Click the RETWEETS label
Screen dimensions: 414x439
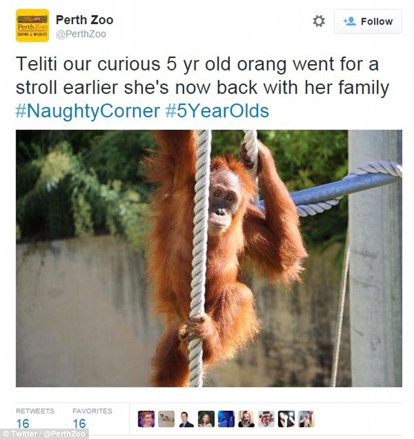pyautogui.click(x=35, y=411)
